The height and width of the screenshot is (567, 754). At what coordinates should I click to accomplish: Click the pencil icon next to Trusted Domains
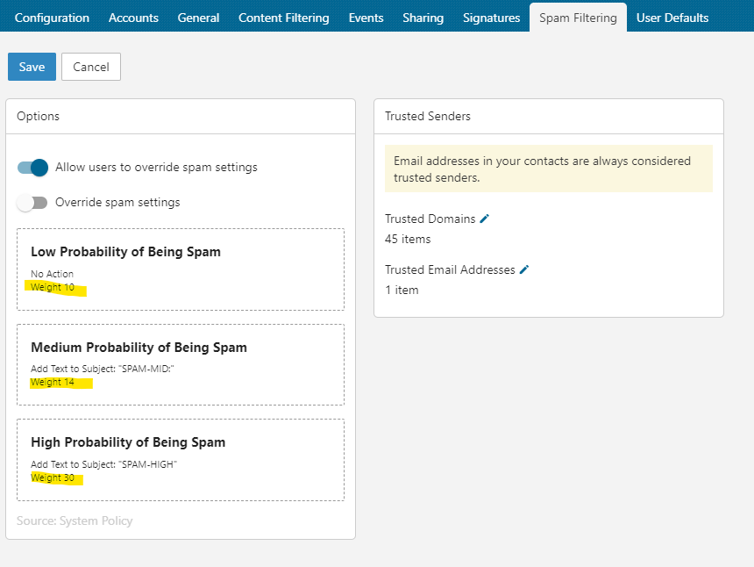click(485, 219)
